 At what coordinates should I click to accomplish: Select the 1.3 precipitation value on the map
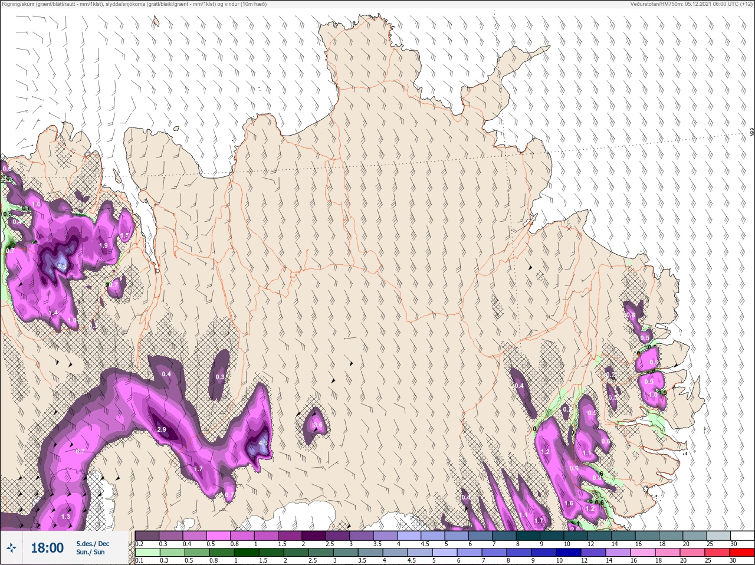[x=65, y=517]
